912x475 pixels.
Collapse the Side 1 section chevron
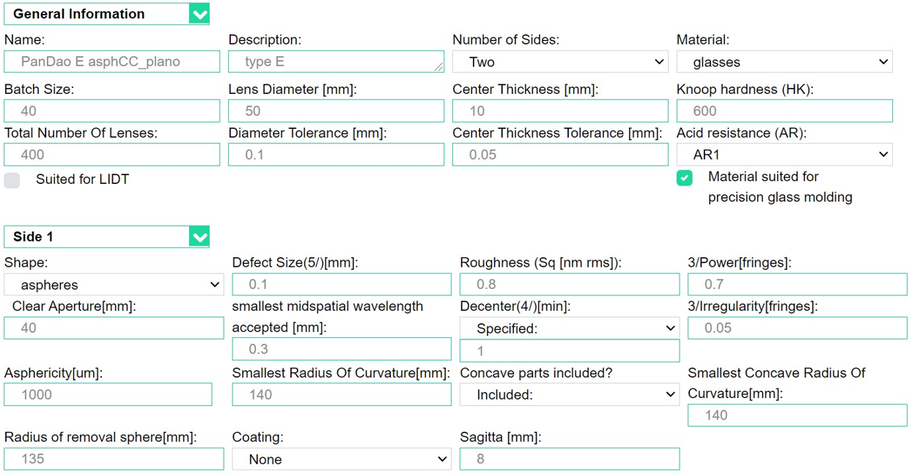click(x=199, y=237)
